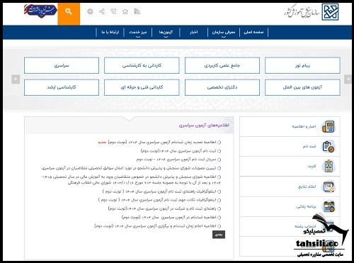Open ارتباط با ما in navigation bar

110,32
